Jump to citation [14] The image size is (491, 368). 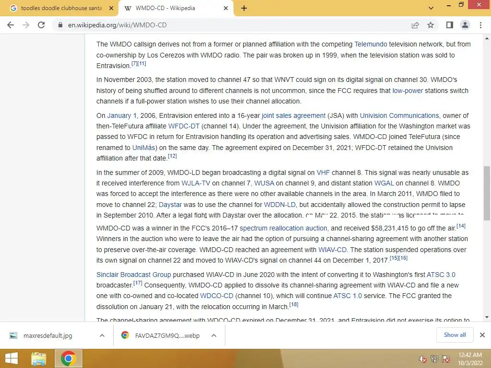pyautogui.click(x=461, y=226)
